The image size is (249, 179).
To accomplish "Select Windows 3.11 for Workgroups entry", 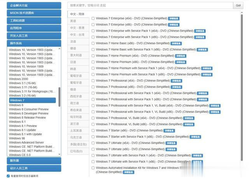I will click(x=32, y=91).
